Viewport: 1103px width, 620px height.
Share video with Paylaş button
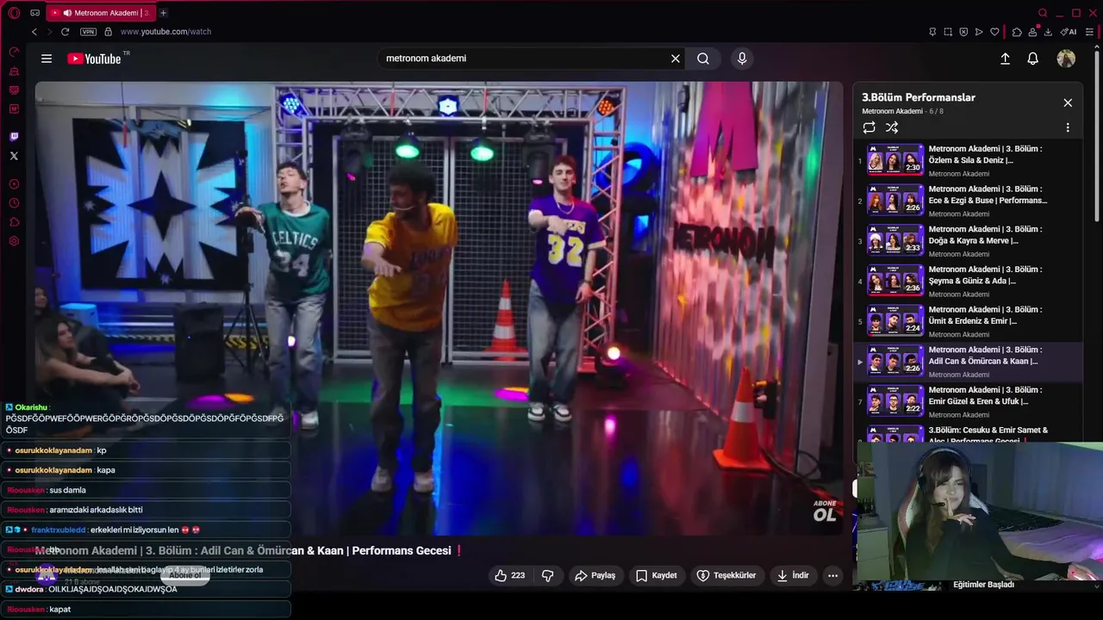[x=595, y=575]
